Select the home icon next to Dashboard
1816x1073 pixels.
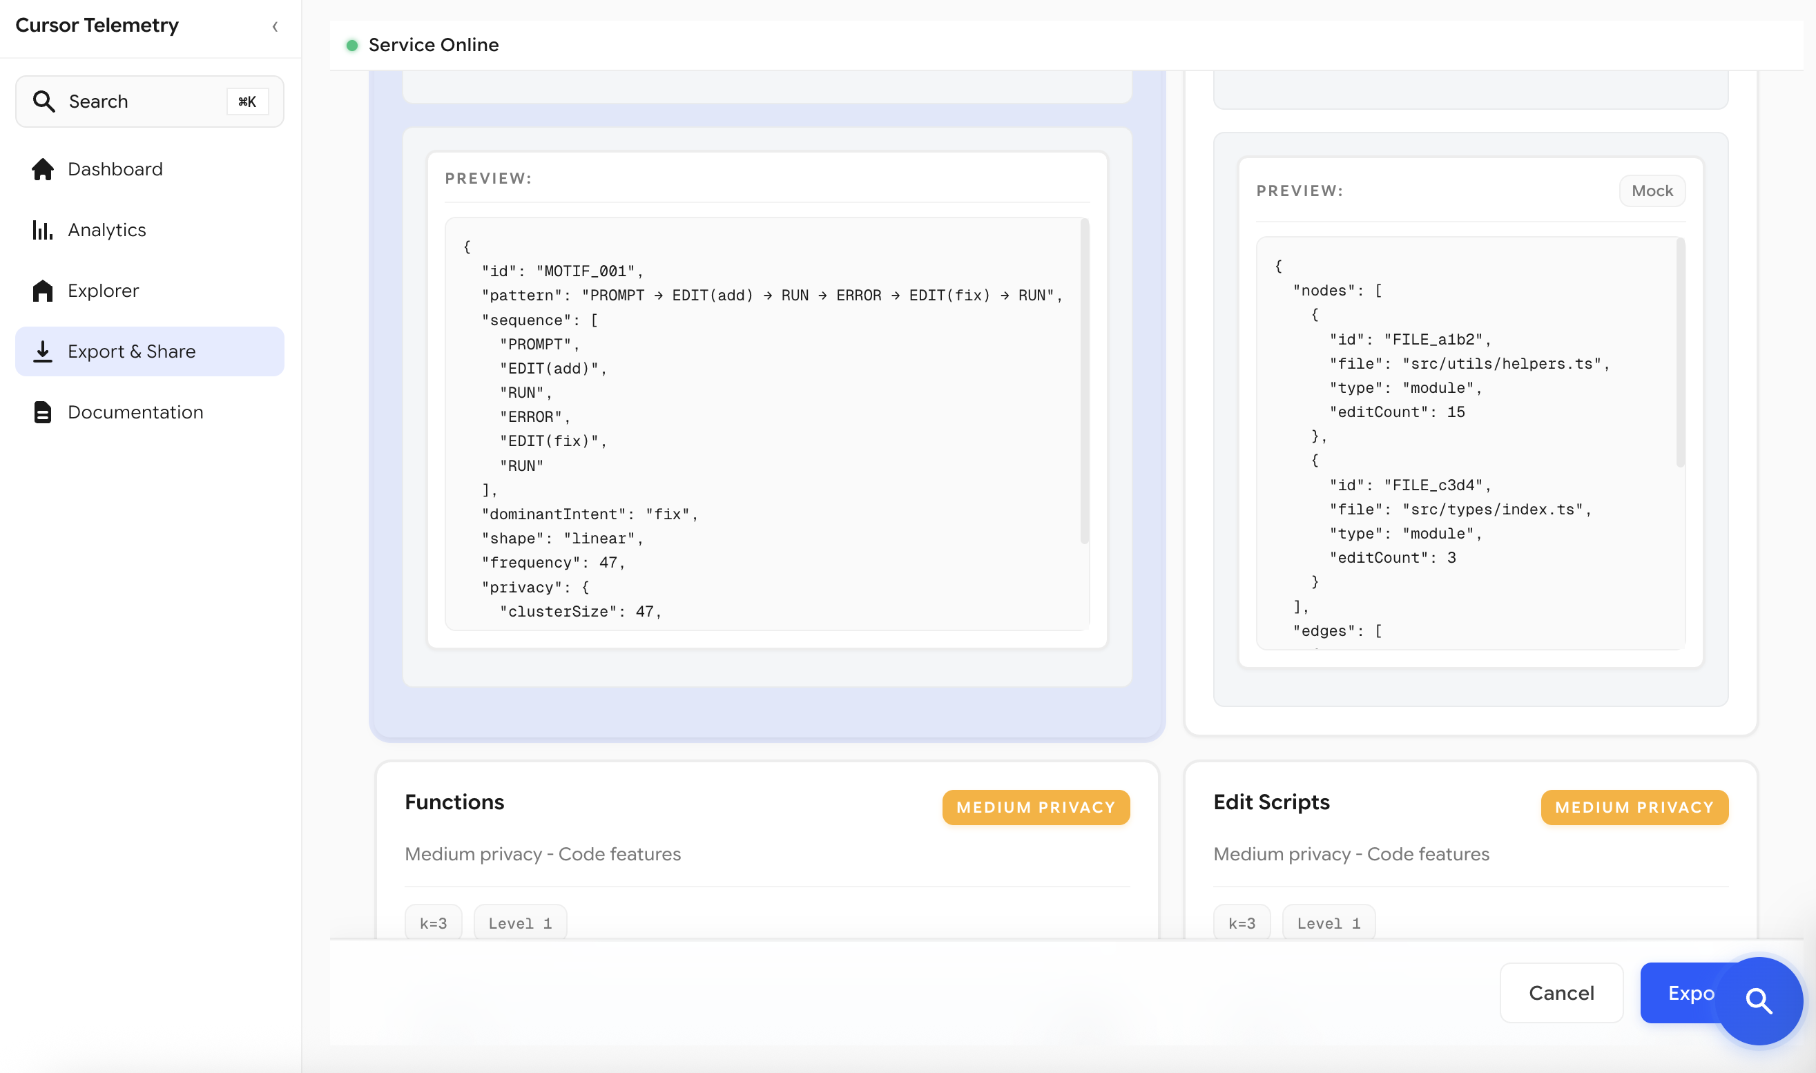pos(43,169)
